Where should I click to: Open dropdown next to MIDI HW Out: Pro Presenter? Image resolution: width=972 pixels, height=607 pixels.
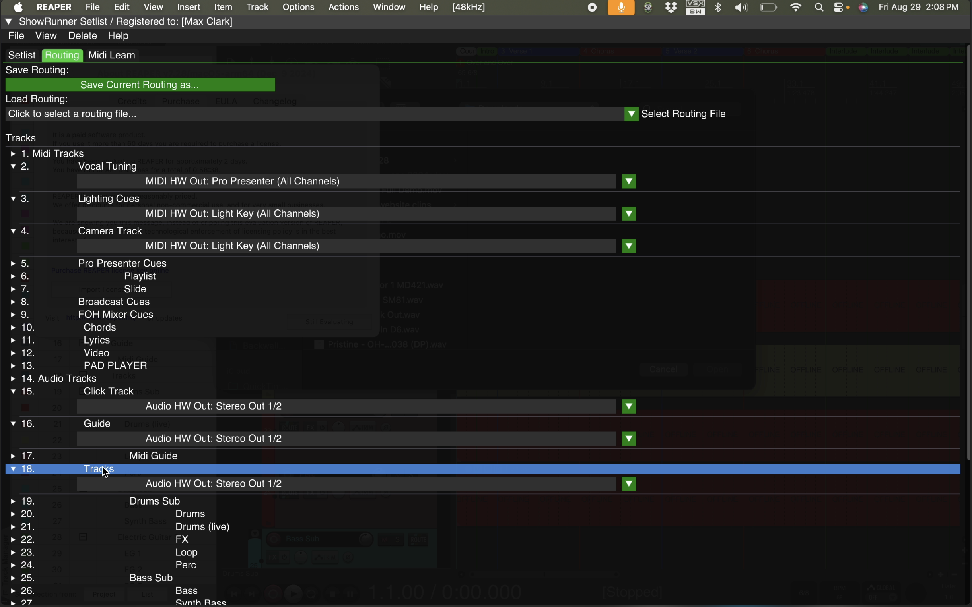[628, 181]
